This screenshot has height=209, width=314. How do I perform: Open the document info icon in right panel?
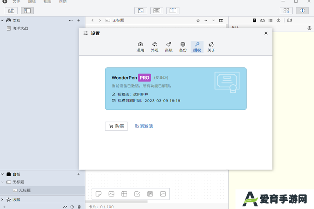(279, 20)
